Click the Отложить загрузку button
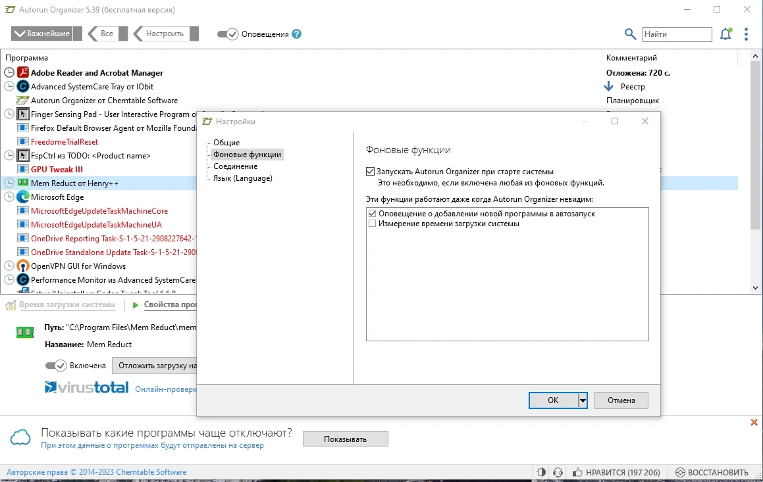 pos(154,366)
